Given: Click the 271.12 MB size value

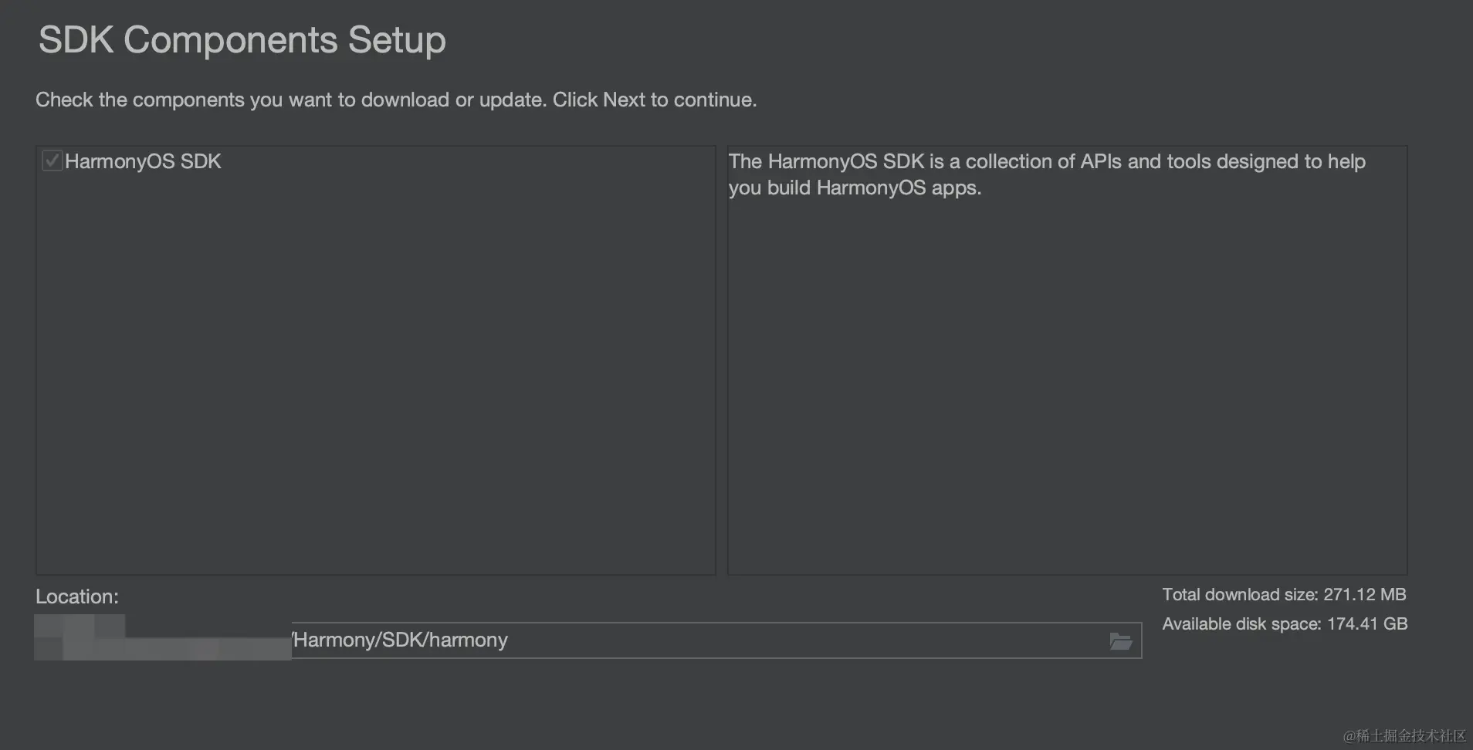Looking at the screenshot, I should (x=1364, y=594).
